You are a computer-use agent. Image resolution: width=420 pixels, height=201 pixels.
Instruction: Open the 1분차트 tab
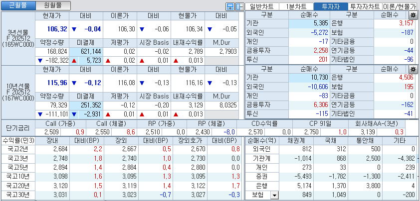point(296,6)
